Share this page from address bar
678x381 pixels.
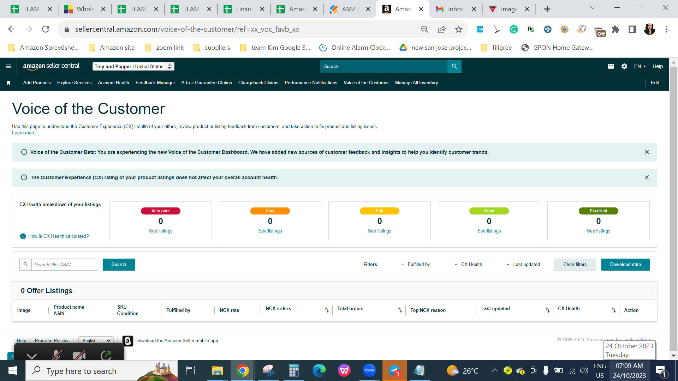point(441,29)
